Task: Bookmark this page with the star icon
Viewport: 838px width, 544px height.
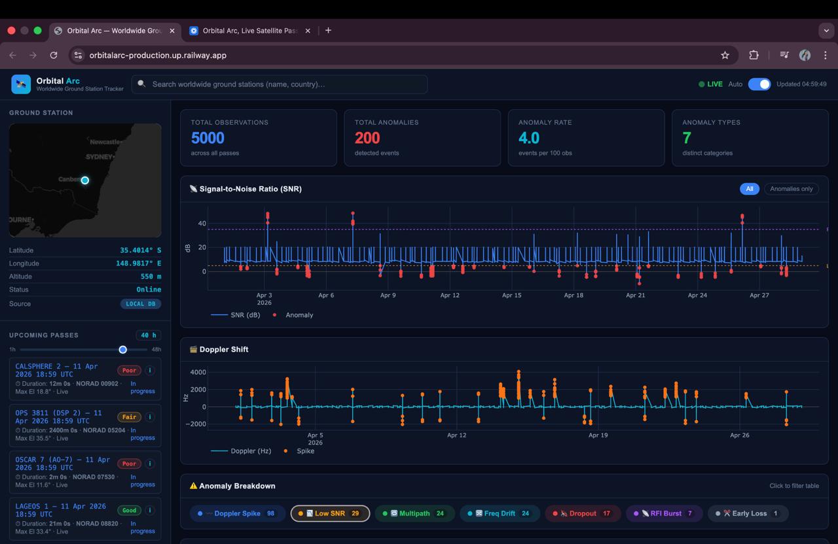Action: [725, 55]
